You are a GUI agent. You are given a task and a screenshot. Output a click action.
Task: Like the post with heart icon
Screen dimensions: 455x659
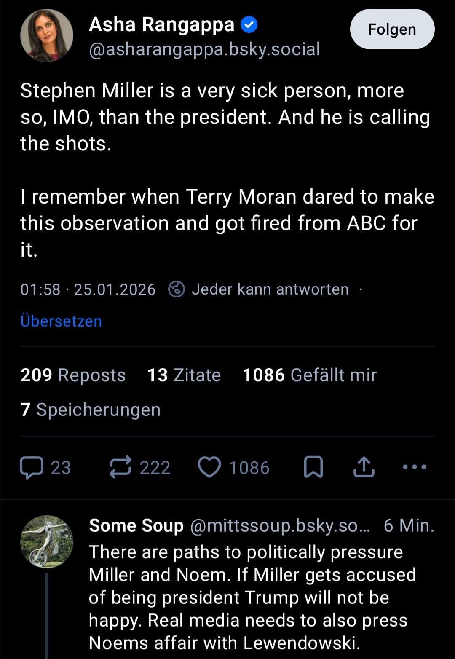coord(209,468)
